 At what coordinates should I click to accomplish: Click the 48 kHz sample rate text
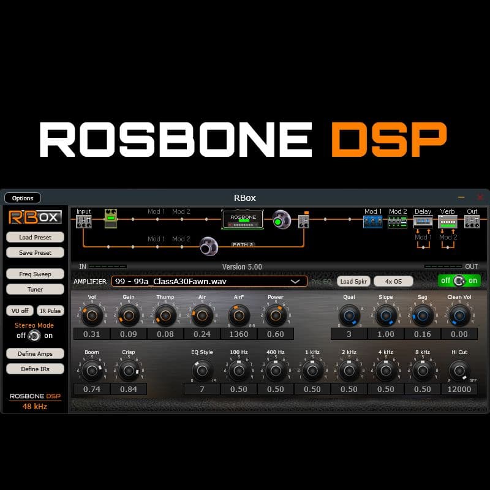pos(35,406)
